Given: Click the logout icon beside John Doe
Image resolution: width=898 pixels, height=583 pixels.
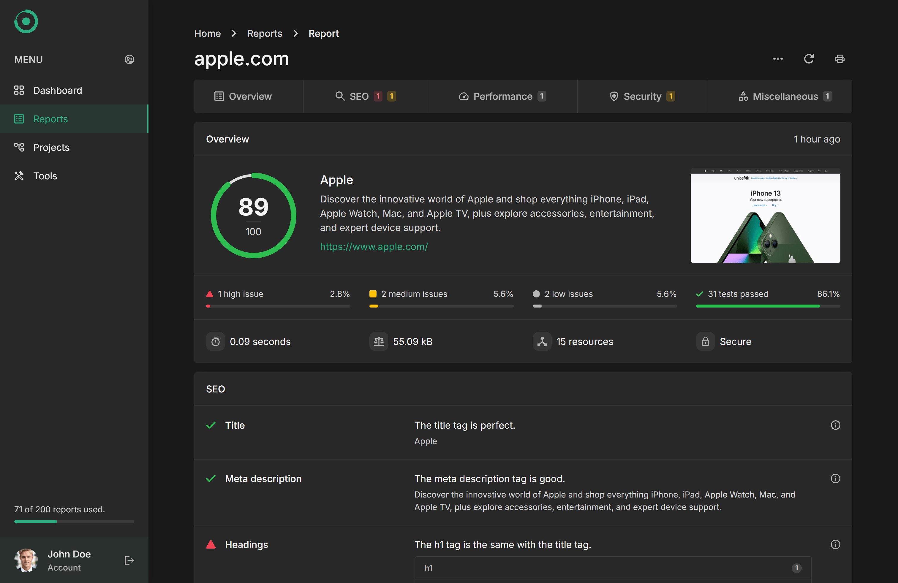Looking at the screenshot, I should point(129,560).
